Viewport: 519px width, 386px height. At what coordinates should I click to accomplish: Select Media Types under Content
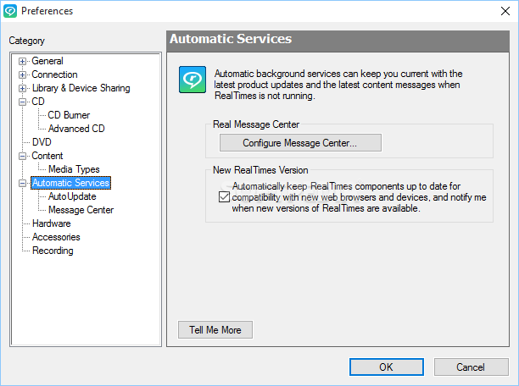pos(74,169)
